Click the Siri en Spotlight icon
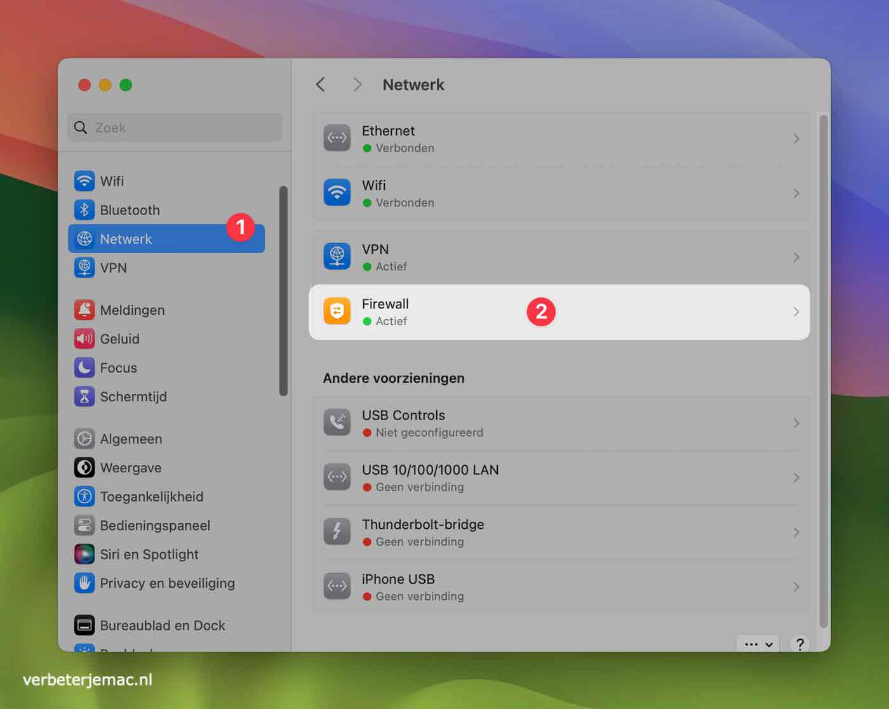This screenshot has width=889, height=709. 84,554
